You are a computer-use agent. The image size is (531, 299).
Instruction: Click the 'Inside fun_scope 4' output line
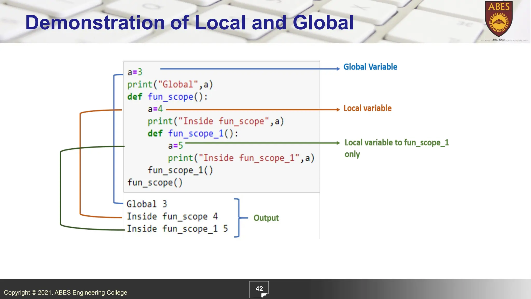[172, 216]
